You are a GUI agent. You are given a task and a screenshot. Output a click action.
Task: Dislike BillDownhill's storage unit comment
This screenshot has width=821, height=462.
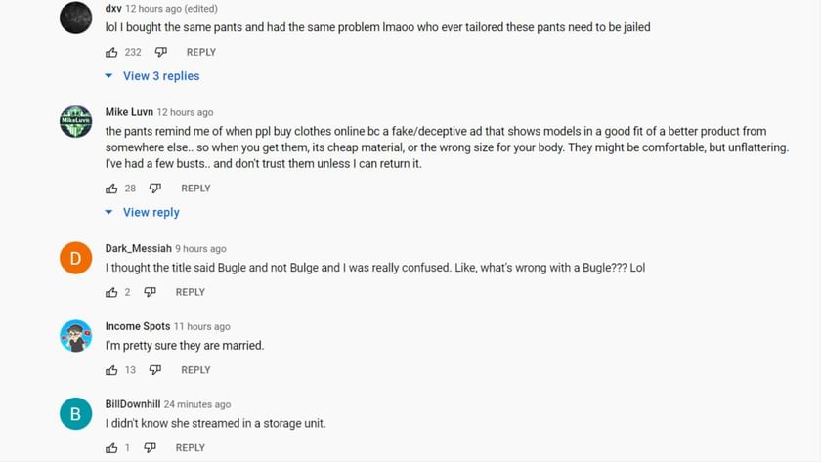pos(150,448)
